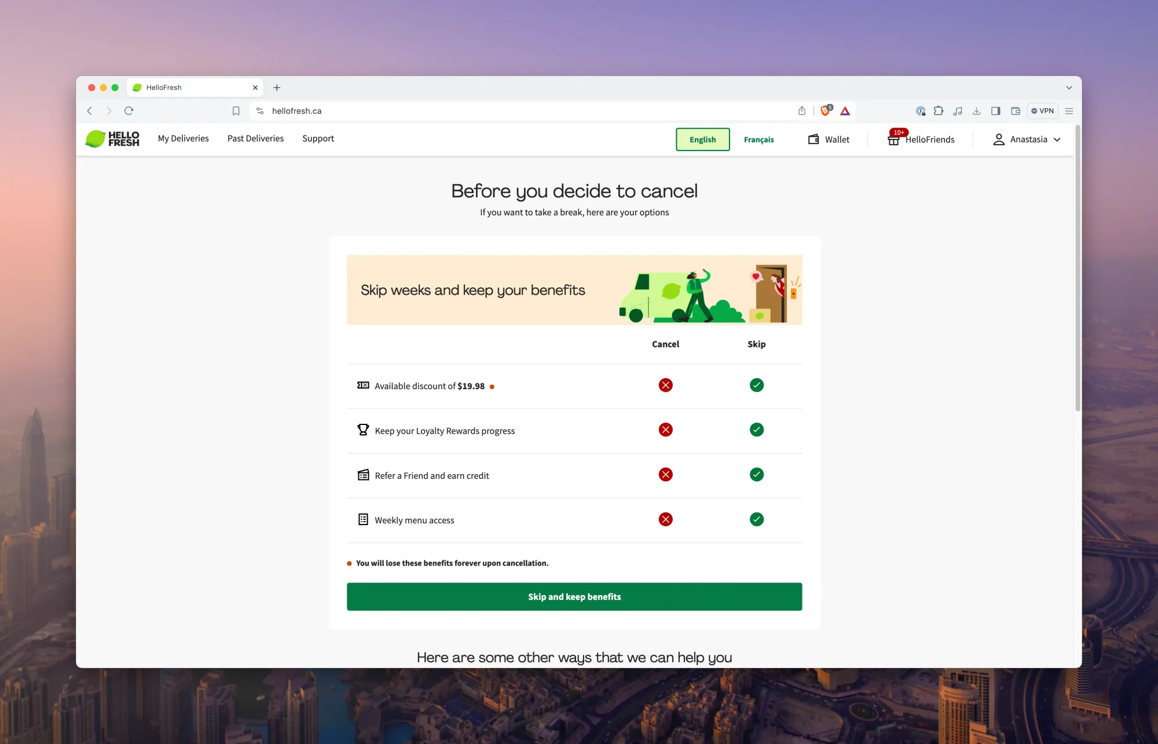Switch language to Français

click(759, 140)
